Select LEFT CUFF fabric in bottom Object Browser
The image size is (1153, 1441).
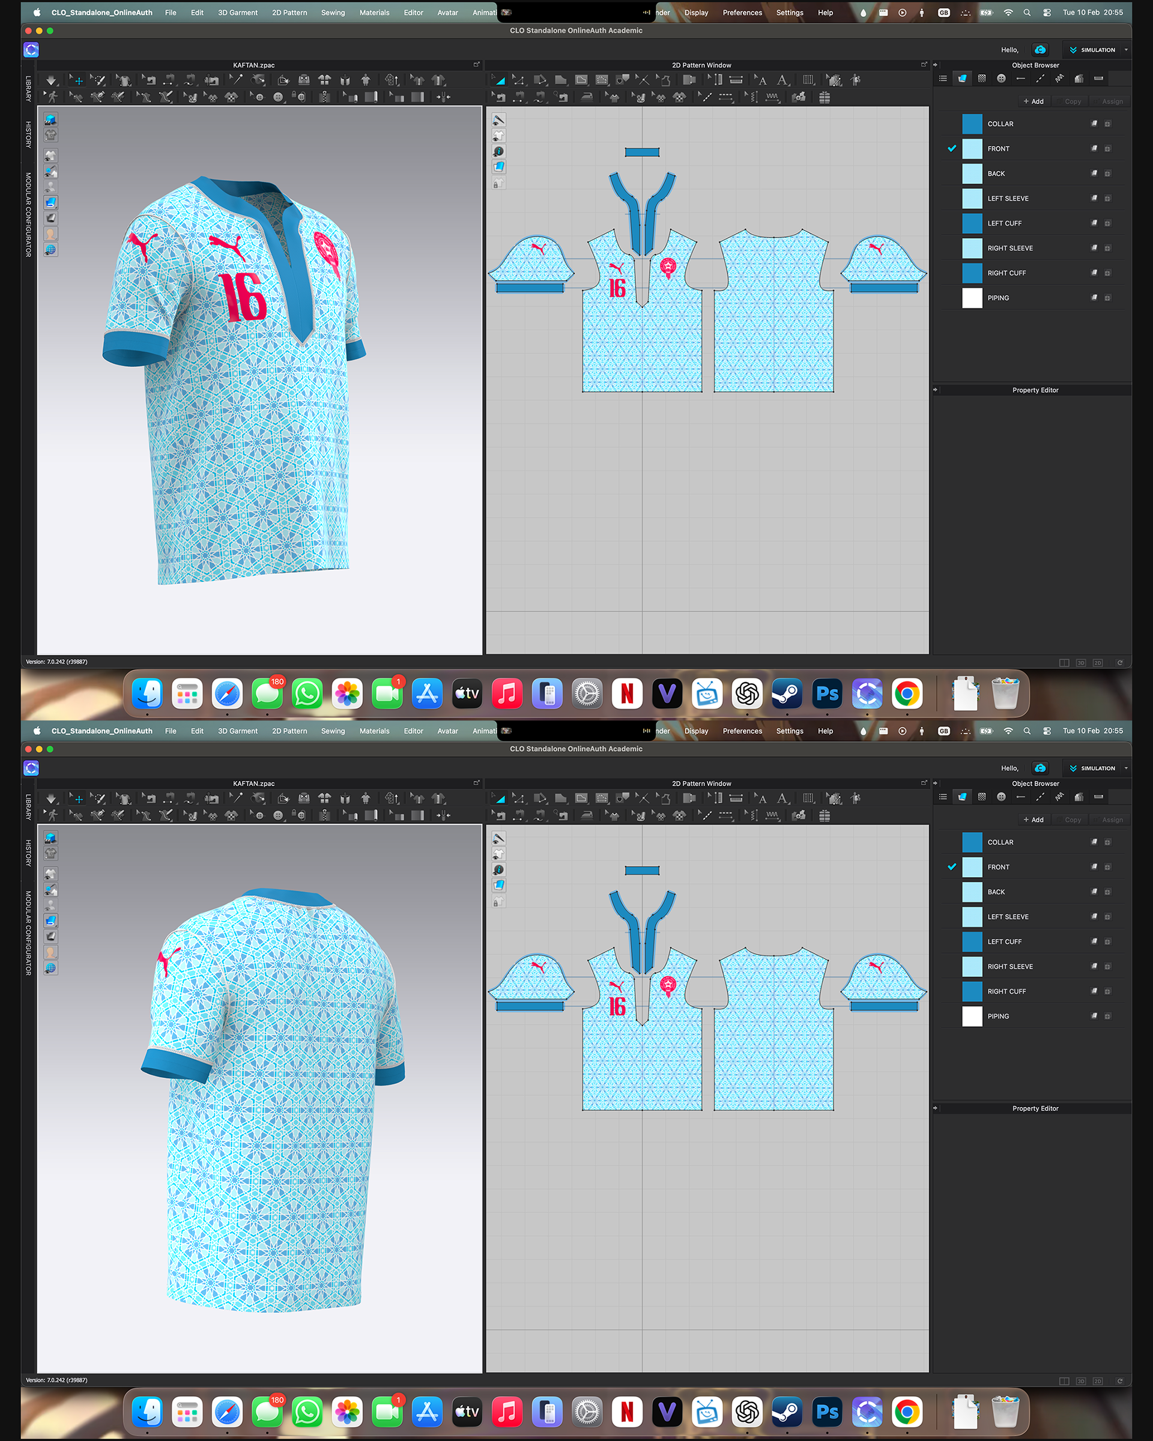(x=1004, y=941)
